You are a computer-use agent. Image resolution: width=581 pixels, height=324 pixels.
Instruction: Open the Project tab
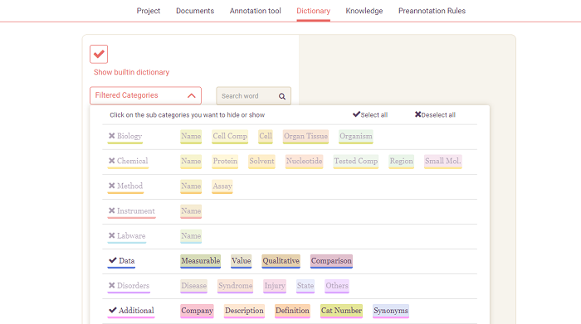[149, 11]
